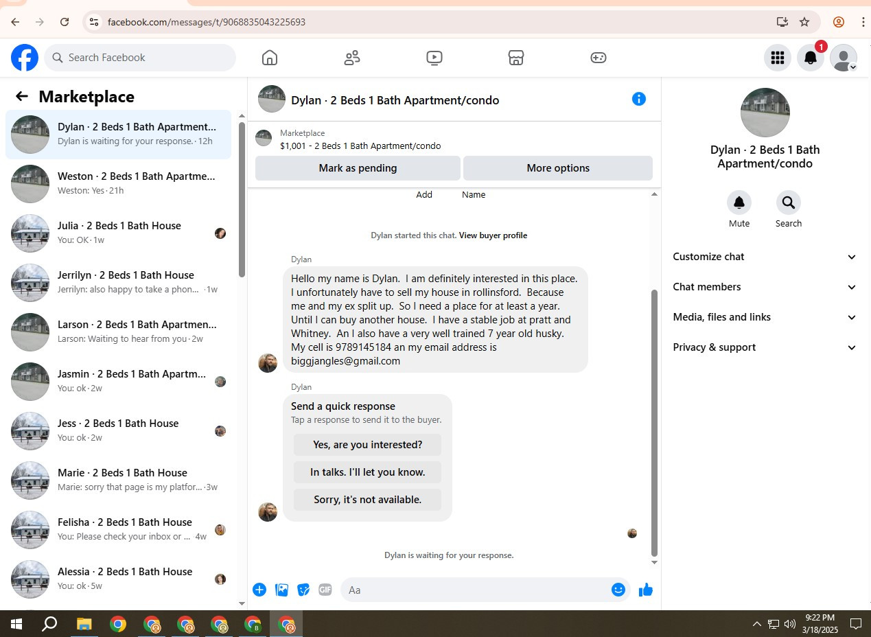
Task: Open the notifications bell with red badge
Action: coord(811,58)
